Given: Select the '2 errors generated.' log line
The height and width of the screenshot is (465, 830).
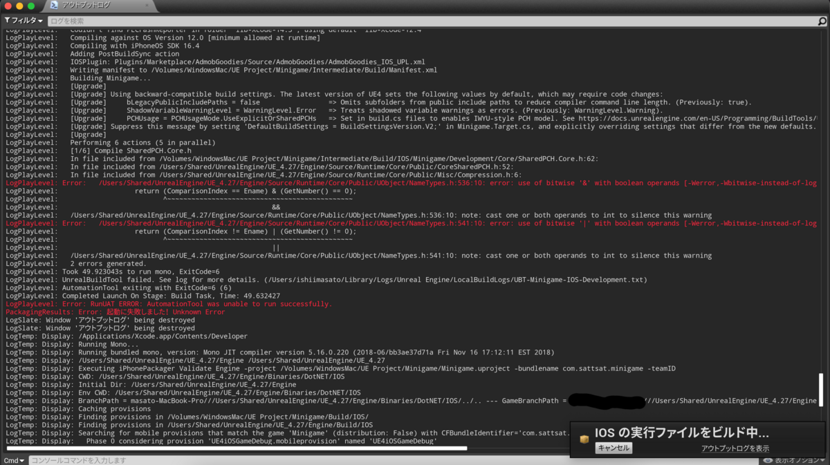Looking at the screenshot, I should (75, 264).
